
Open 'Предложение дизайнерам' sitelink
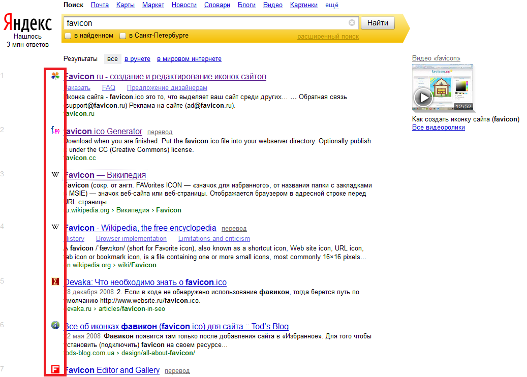pyautogui.click(x=167, y=88)
